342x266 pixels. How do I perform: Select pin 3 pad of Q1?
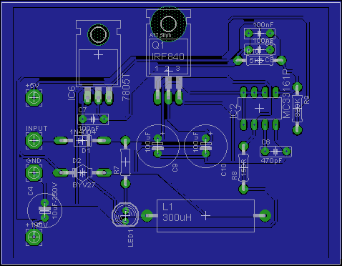pos(179,97)
